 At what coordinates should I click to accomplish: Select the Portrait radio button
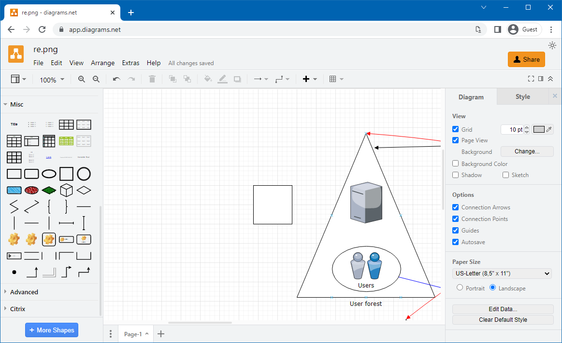[x=459, y=287]
